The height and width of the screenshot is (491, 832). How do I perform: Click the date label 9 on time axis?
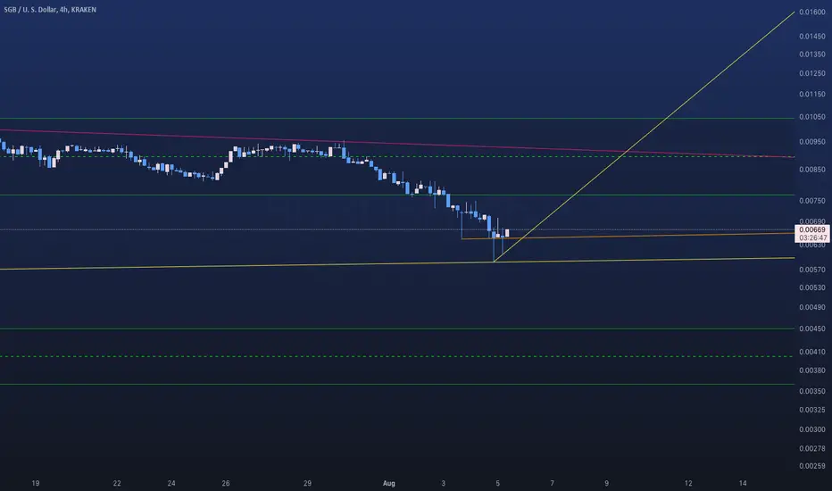coord(606,483)
